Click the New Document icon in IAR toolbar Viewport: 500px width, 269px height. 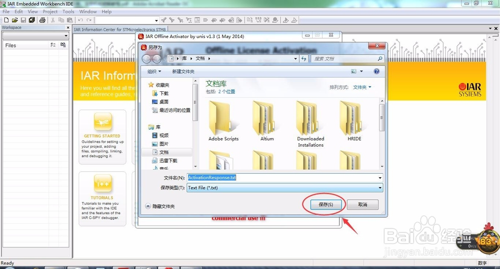tap(6, 20)
